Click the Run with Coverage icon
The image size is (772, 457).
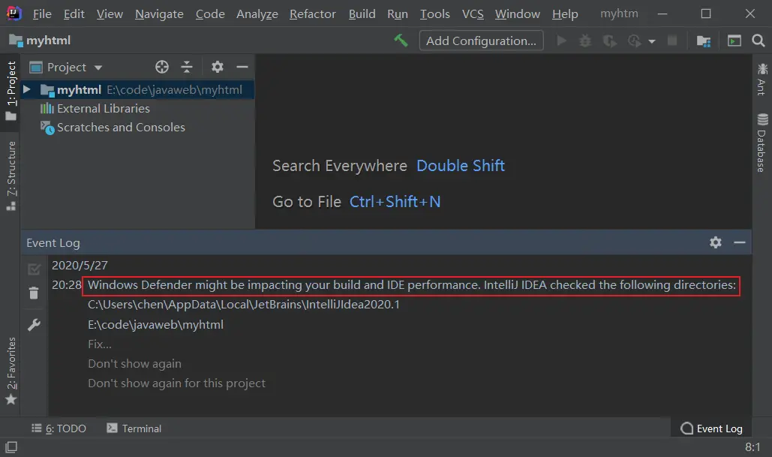coord(609,41)
